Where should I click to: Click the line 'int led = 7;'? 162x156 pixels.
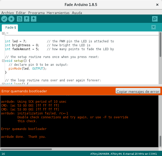pos(16,41)
